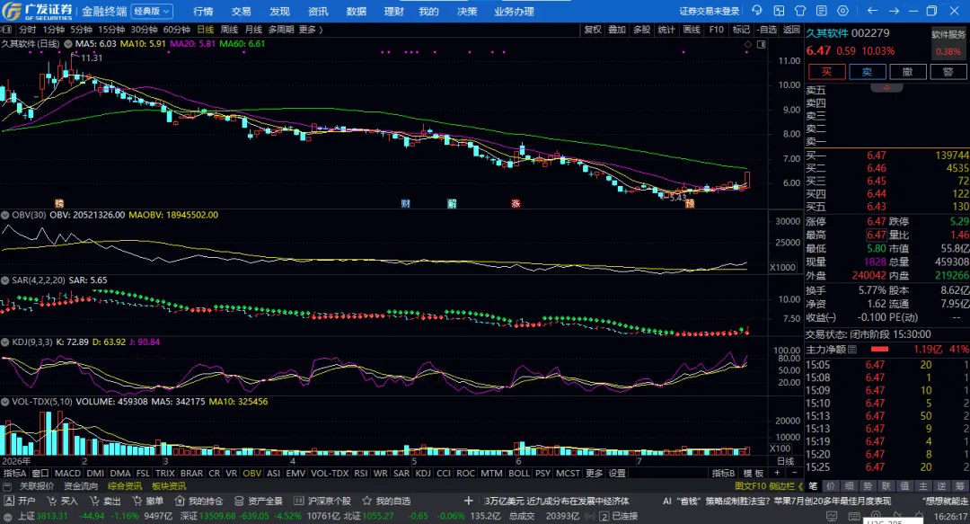
Task: Switch chart to 周线 weekly period
Action: tap(229, 29)
